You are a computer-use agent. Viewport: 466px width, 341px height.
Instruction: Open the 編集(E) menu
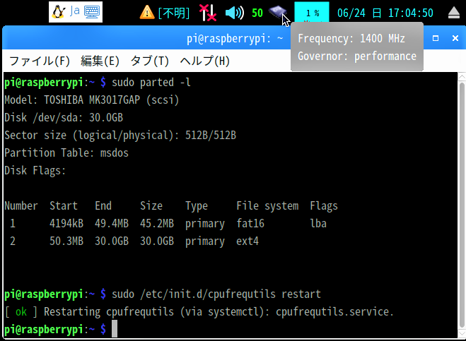100,61
